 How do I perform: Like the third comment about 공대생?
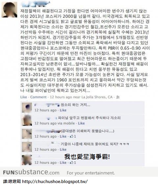63,136
